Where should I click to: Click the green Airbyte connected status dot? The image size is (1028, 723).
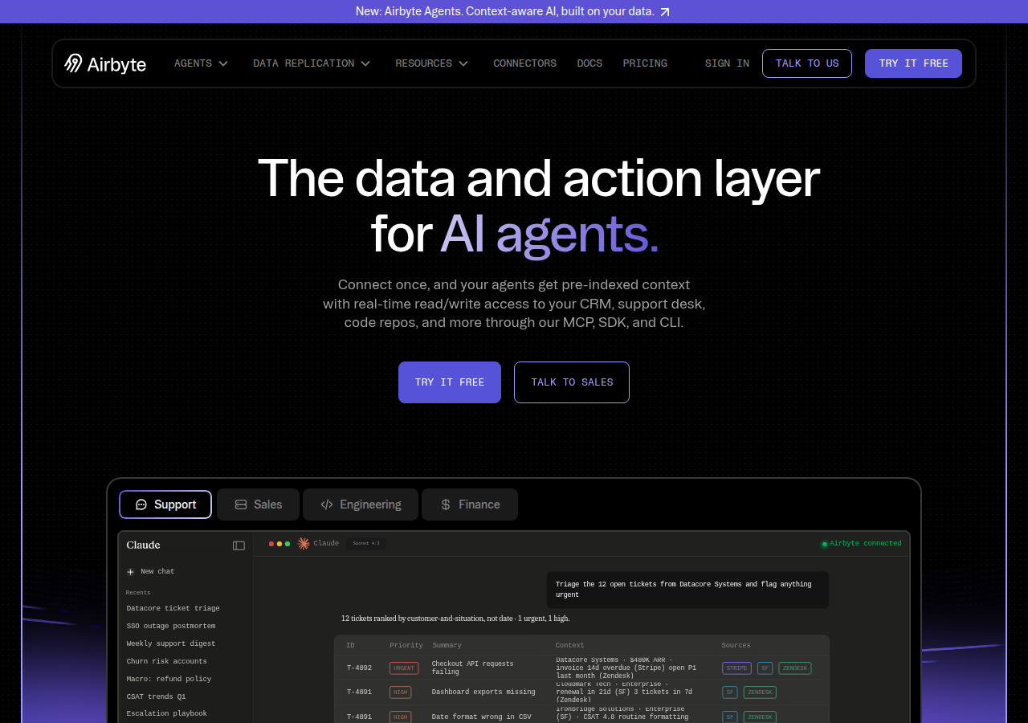[824, 544]
